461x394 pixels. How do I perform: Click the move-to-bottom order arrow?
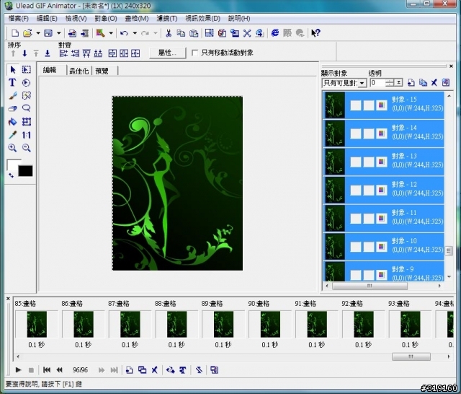pos(48,53)
